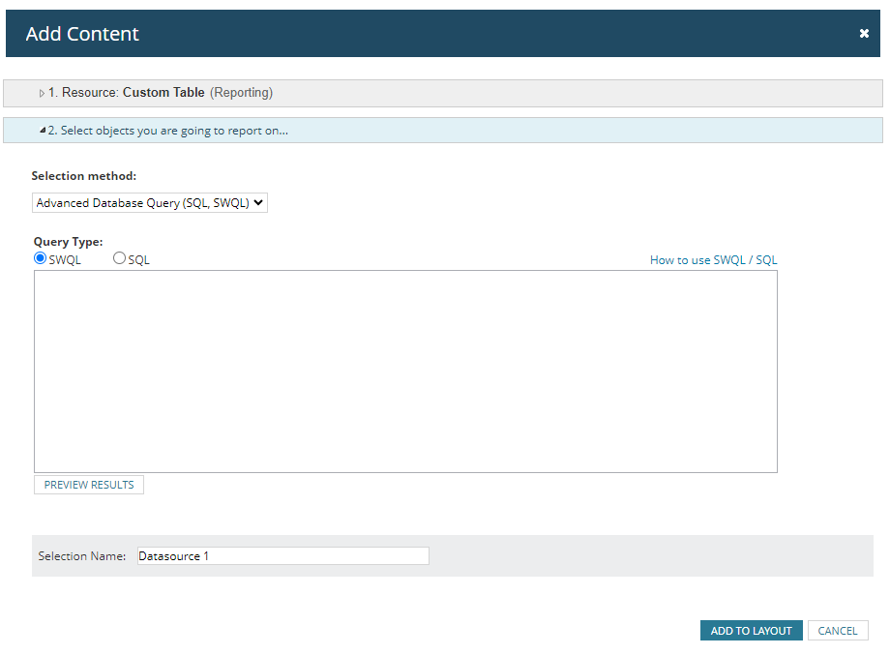Click the SWQL text label
The width and height of the screenshot is (890, 655).
pos(65,260)
